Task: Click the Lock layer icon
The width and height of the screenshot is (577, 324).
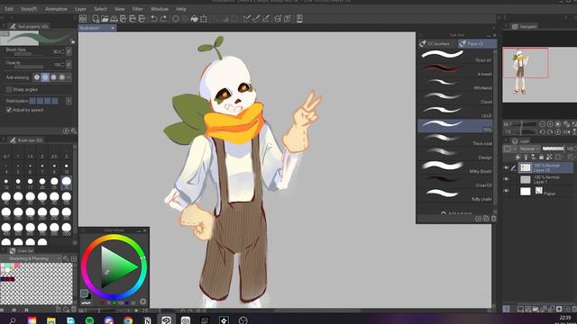Action: 541,157
